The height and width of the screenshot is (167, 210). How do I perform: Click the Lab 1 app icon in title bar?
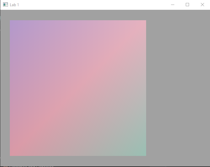click(5, 5)
